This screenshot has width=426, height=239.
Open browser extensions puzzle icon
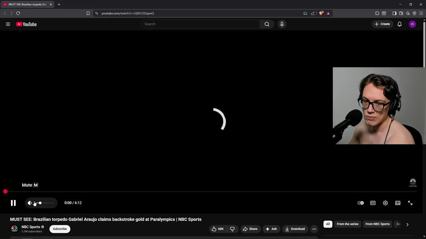377,13
